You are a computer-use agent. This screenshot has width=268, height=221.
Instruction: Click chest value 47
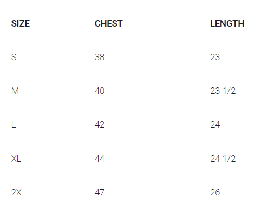coord(100,192)
